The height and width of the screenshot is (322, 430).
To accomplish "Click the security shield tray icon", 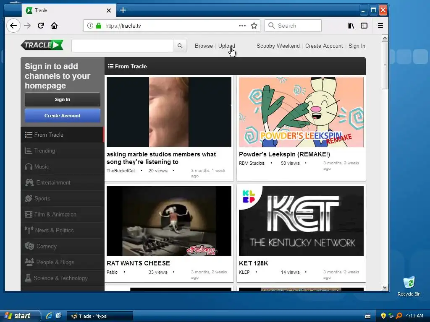I will [x=383, y=316].
